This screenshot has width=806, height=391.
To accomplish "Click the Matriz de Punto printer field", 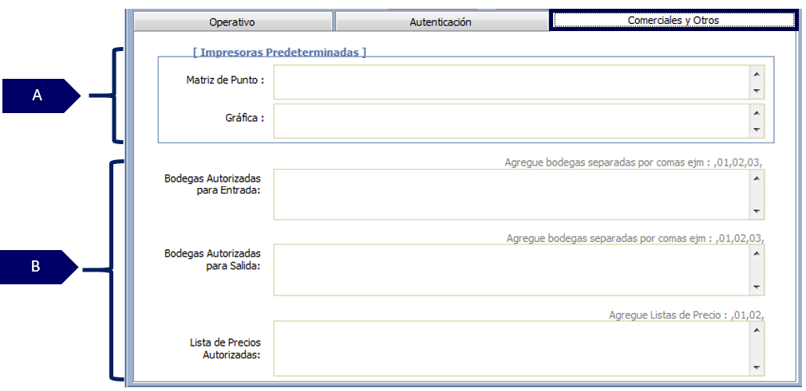I will coord(520,82).
